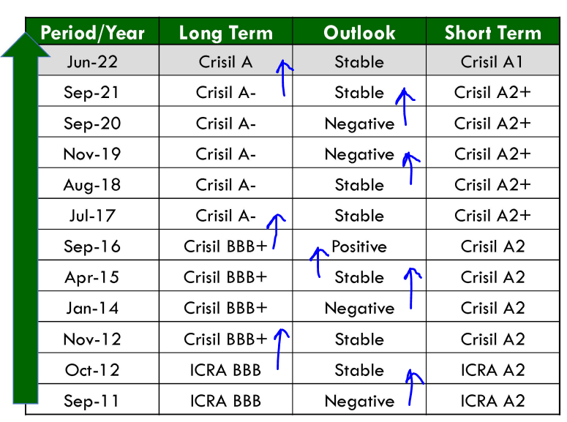Image resolution: width=567 pixels, height=422 pixels.
Task: Select the Positive outlook cell
Action: pyautogui.click(x=359, y=246)
